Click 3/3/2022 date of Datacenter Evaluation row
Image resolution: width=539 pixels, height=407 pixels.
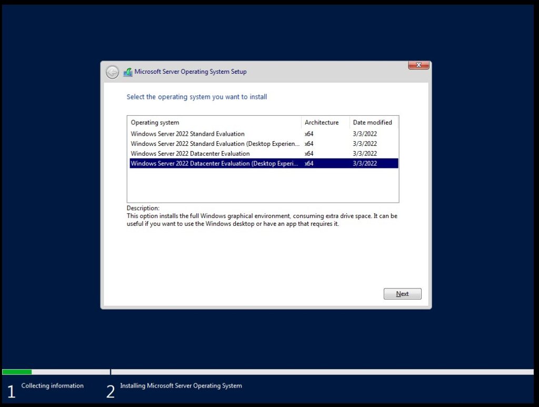pos(365,154)
